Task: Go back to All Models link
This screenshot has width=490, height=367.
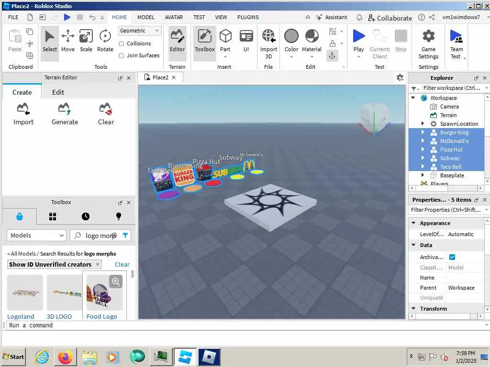Action: 21,254
